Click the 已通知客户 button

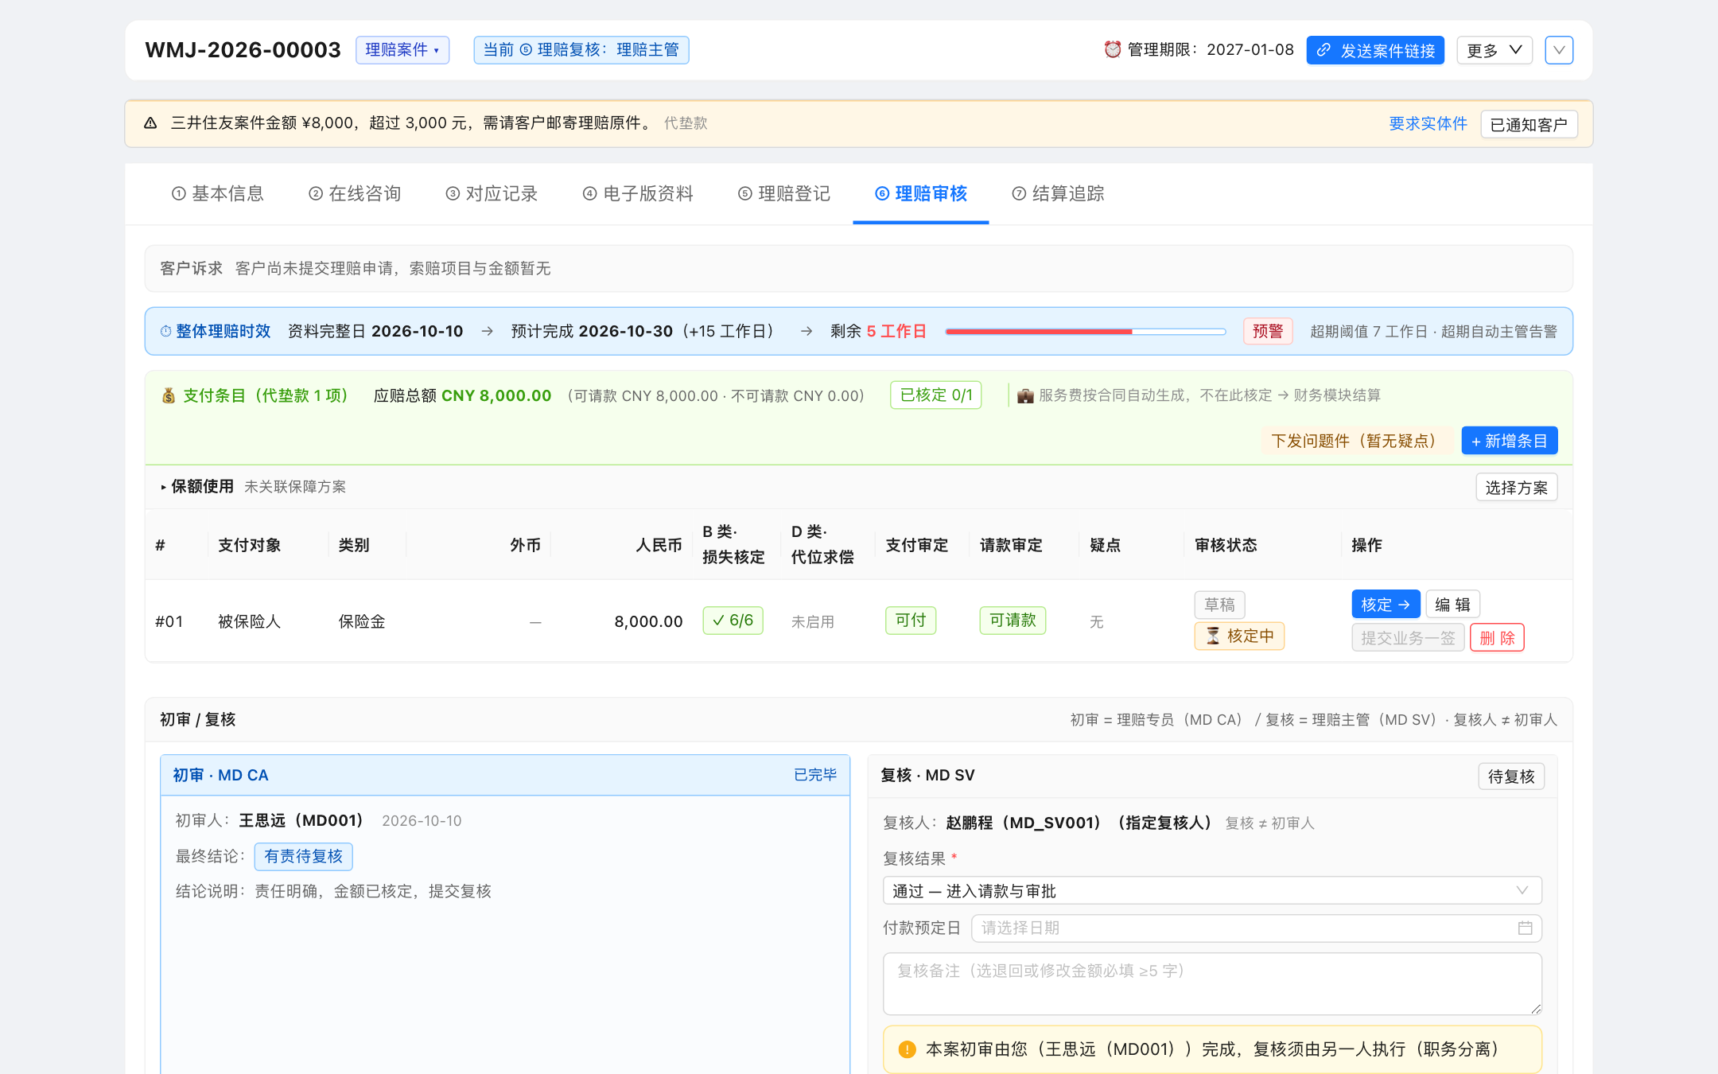(x=1529, y=124)
